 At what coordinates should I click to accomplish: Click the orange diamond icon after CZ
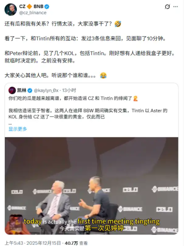click(29, 6)
